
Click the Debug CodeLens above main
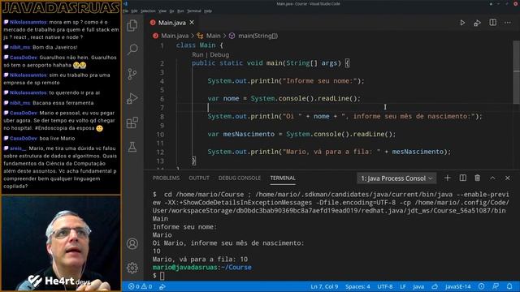pyautogui.click(x=219, y=54)
